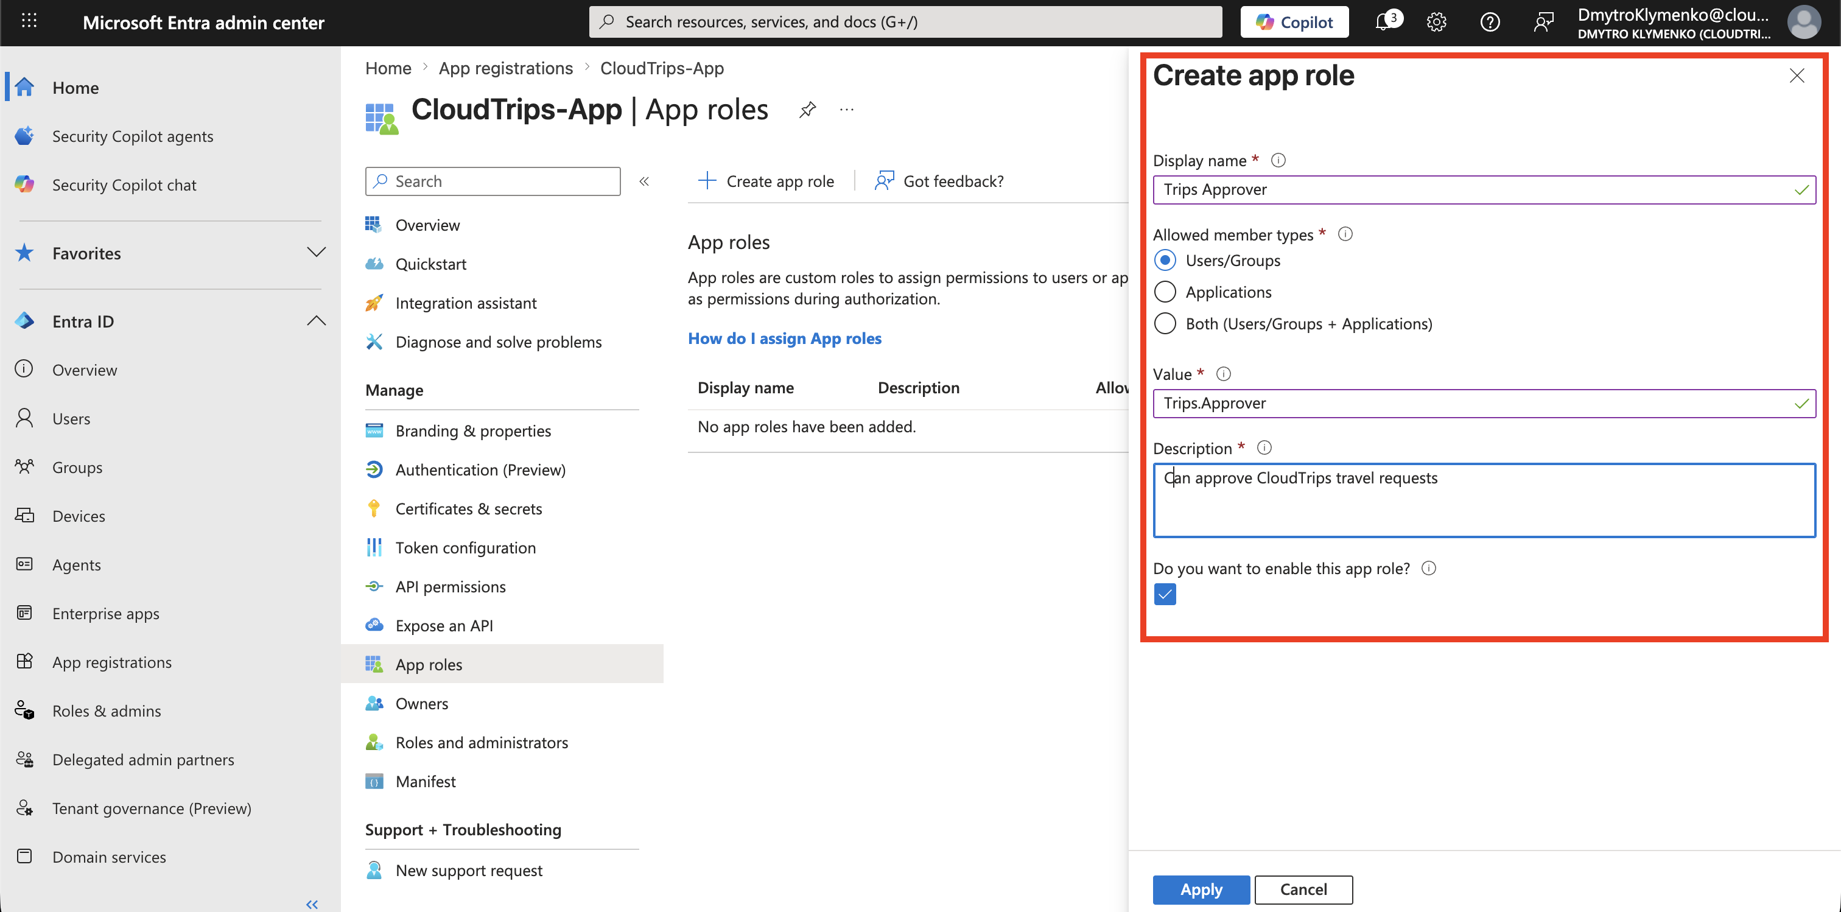Select Both (Users/Groups + Applications) option

(1165, 323)
